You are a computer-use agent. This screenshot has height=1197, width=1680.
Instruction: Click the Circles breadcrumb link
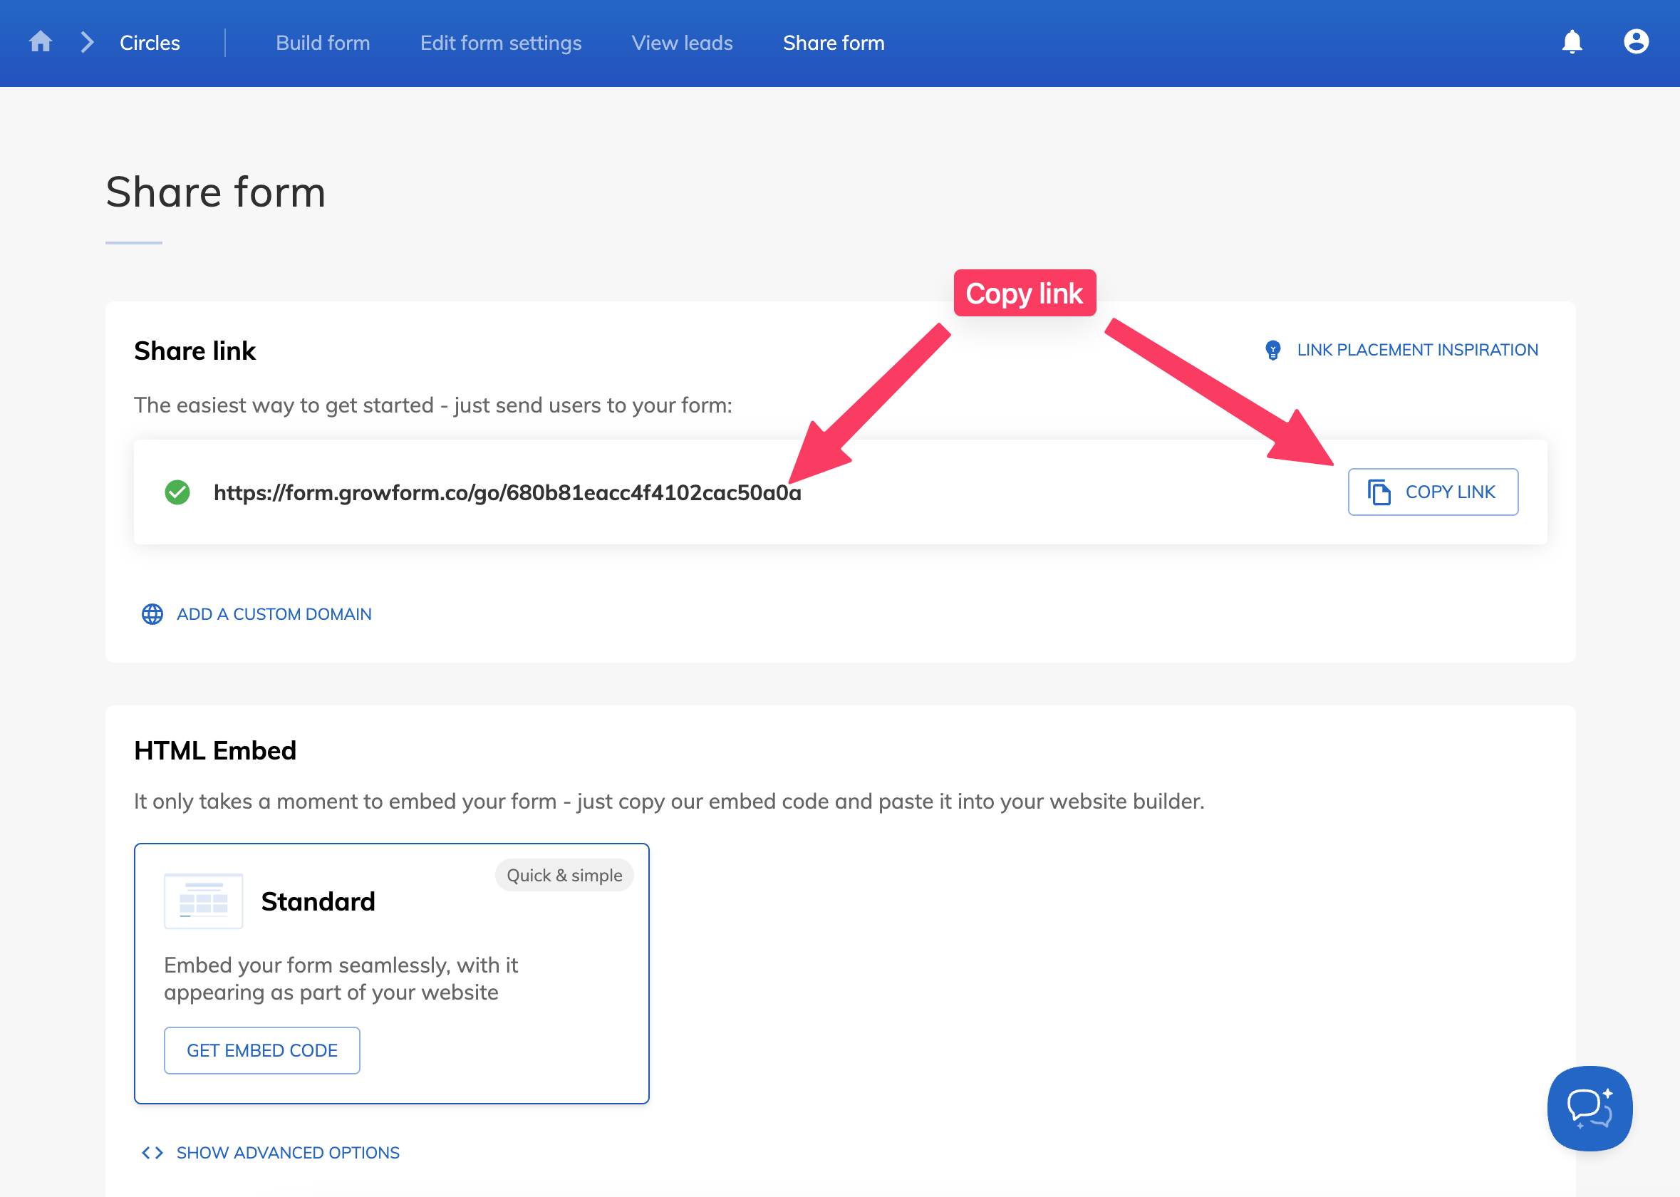(x=150, y=43)
